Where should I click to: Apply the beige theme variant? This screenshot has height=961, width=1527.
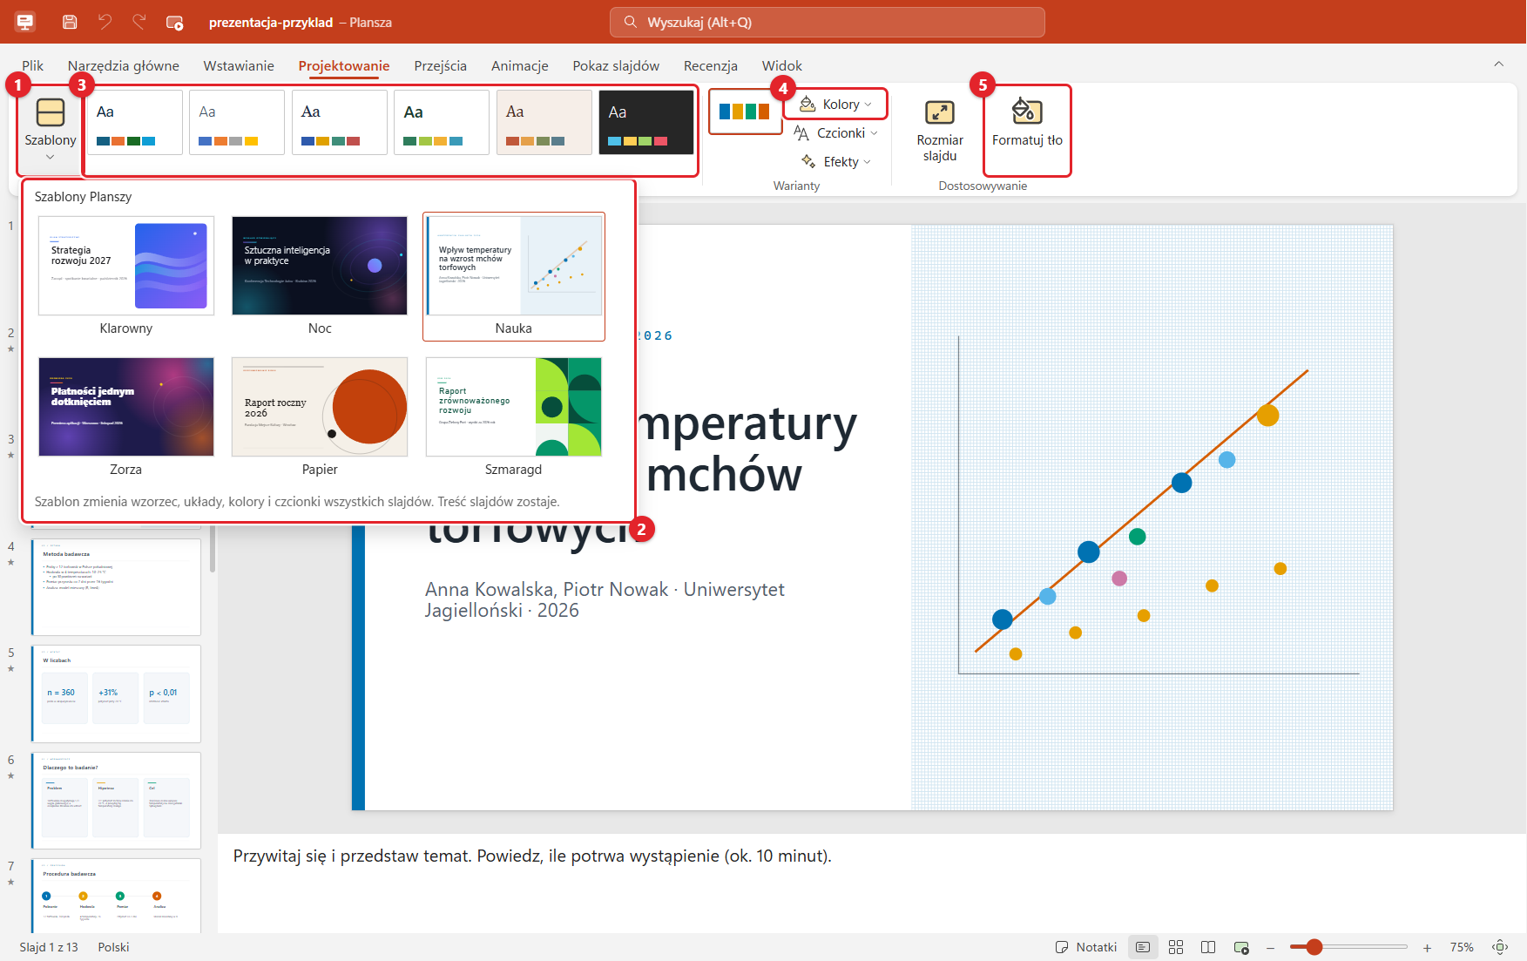[544, 122]
